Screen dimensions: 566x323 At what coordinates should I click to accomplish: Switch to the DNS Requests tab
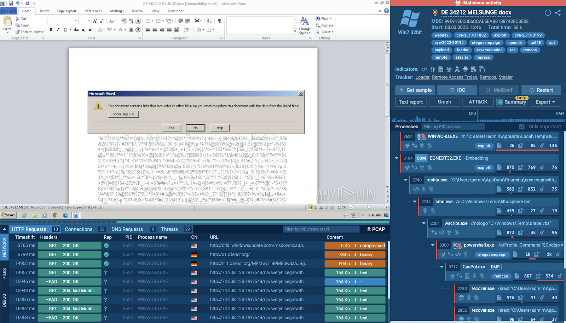click(133, 229)
